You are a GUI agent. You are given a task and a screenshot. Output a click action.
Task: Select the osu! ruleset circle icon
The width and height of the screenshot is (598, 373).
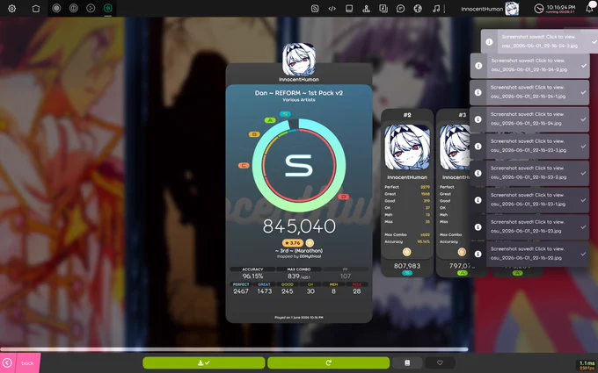tap(56, 8)
